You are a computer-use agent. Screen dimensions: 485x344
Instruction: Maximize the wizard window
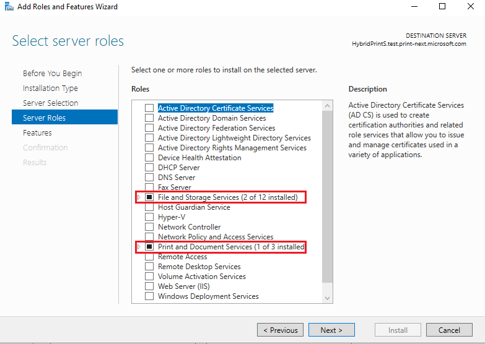[442, 6]
